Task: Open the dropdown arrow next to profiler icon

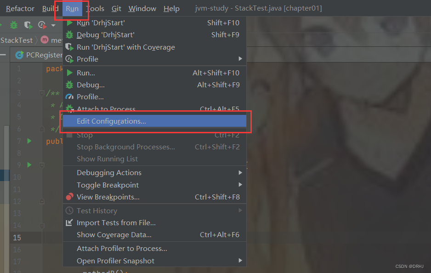Action: coord(53,26)
